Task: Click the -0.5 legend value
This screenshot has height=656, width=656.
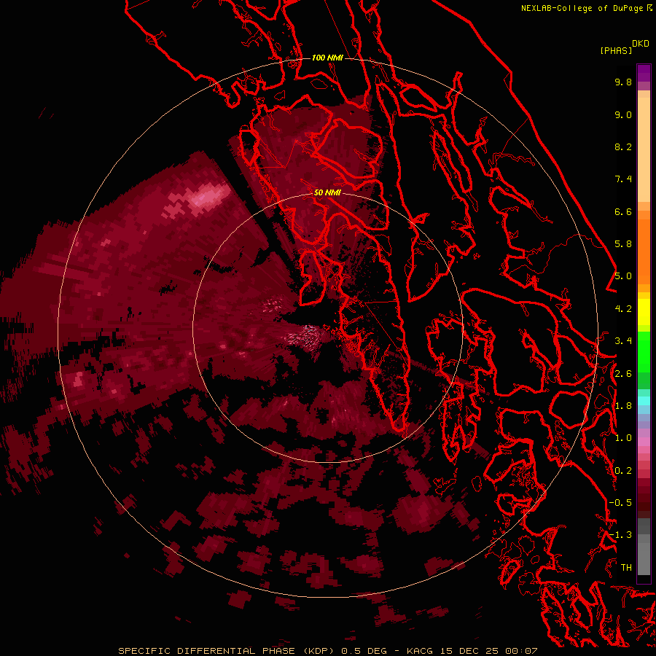Action: [x=620, y=503]
